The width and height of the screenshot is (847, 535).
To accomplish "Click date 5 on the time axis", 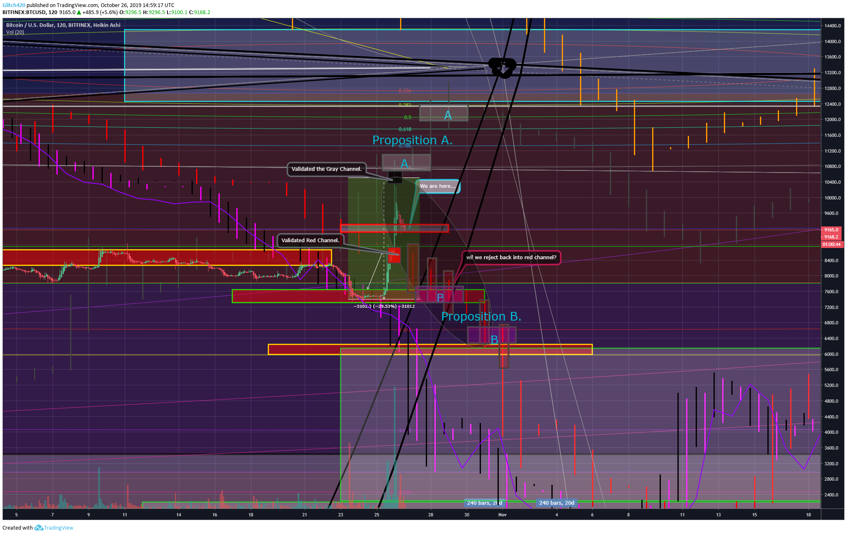I will tap(17, 515).
